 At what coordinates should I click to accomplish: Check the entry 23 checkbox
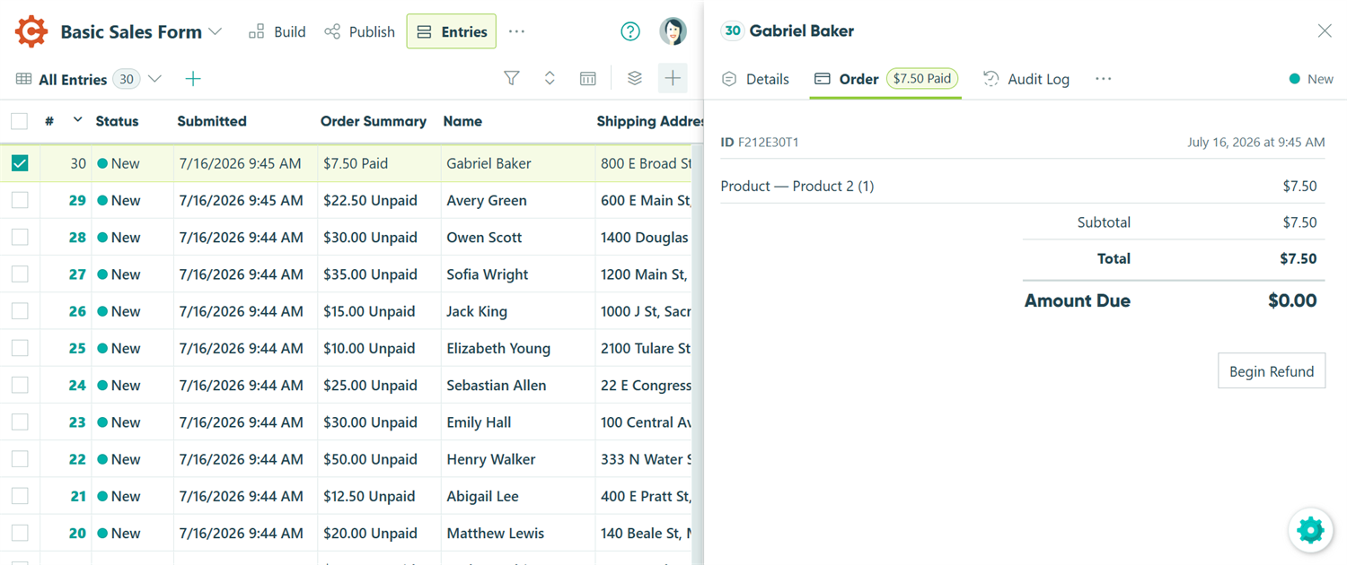[x=20, y=422]
